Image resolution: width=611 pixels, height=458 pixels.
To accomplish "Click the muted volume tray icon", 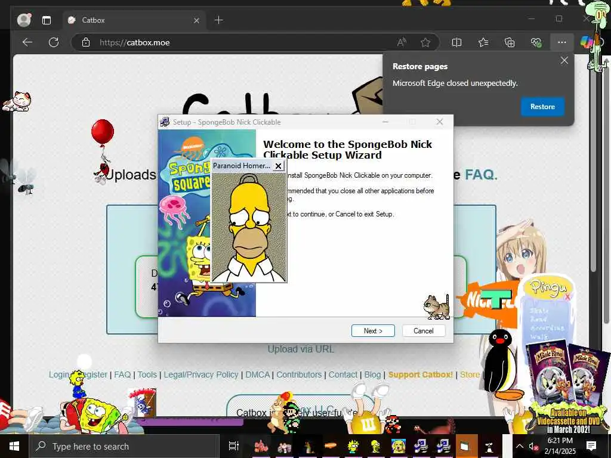I will (533, 446).
